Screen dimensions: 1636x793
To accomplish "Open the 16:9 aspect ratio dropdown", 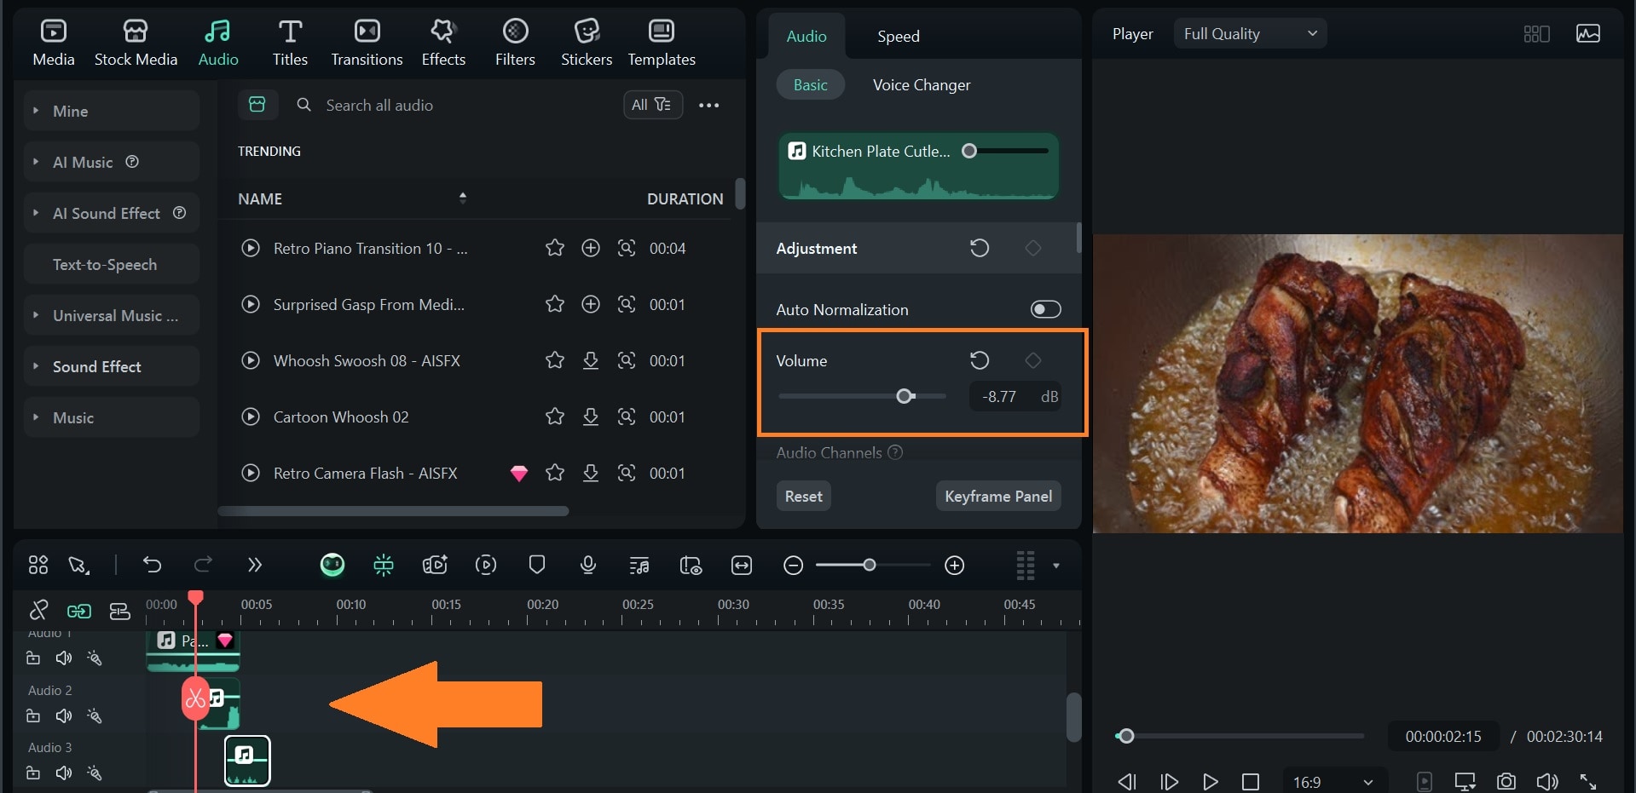I will pos(1333,781).
